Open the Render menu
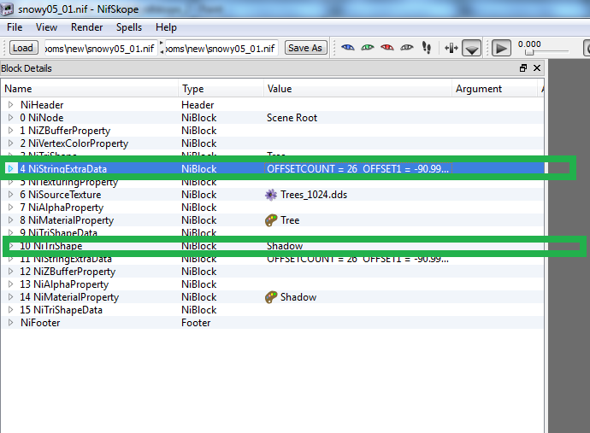Viewport: 590px width, 433px height. [86, 27]
